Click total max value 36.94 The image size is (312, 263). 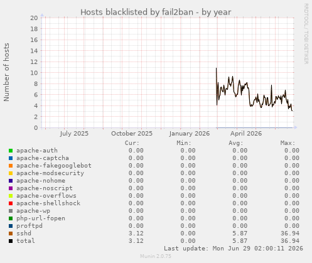[290, 241]
